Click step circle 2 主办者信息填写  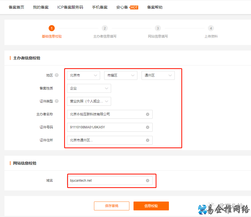click(104, 28)
